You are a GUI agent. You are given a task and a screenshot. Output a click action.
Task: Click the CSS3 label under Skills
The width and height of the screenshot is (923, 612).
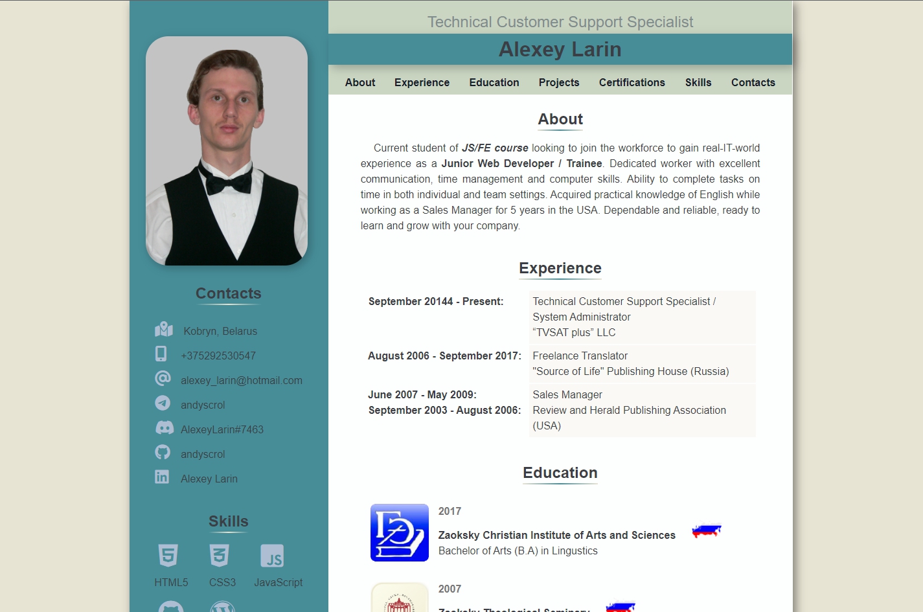pos(222,582)
